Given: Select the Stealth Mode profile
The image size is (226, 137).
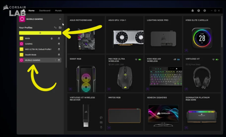Looking at the screenshot, I should [x=40, y=55].
